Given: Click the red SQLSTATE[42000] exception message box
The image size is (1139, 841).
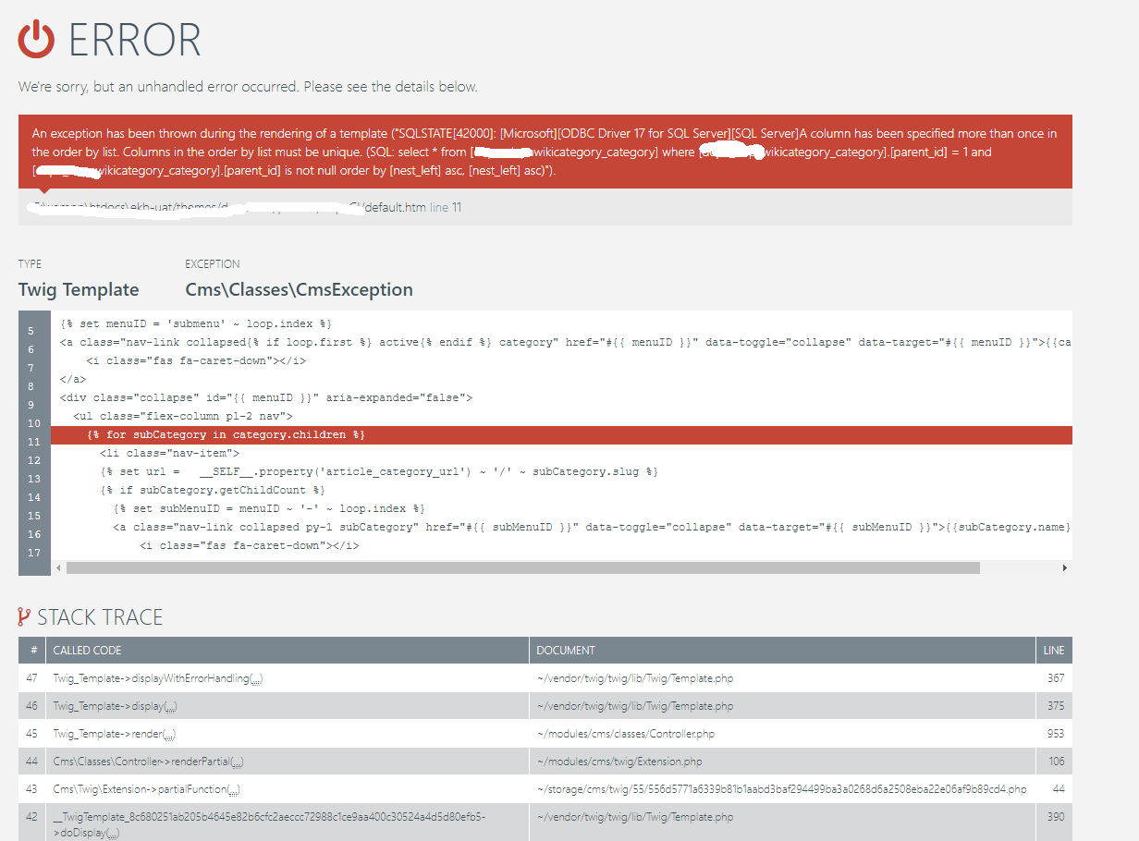Looking at the screenshot, I should tap(545, 152).
